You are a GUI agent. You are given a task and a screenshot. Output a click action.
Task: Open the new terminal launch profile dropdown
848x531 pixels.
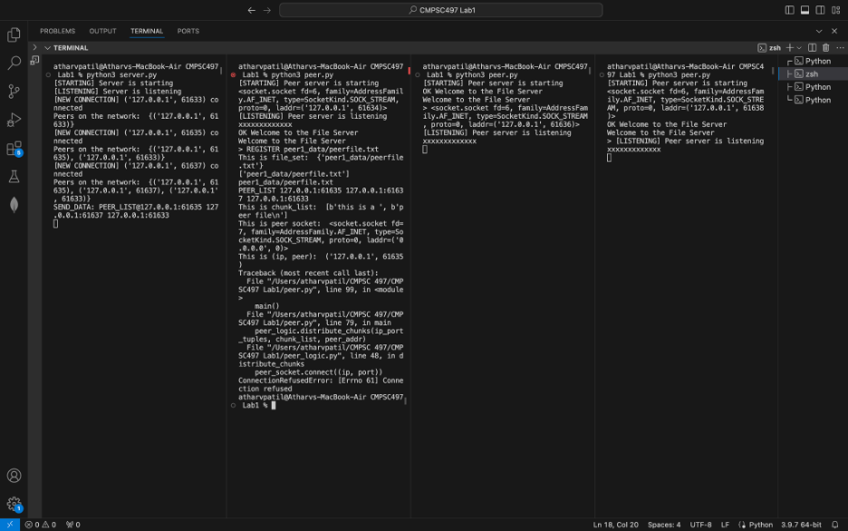(799, 47)
